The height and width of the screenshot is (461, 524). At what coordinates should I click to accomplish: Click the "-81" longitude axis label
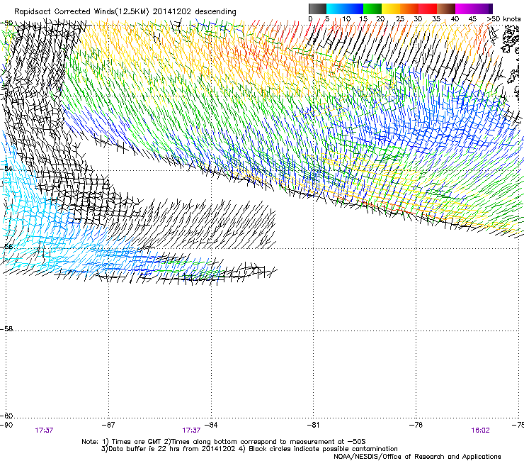(313, 425)
